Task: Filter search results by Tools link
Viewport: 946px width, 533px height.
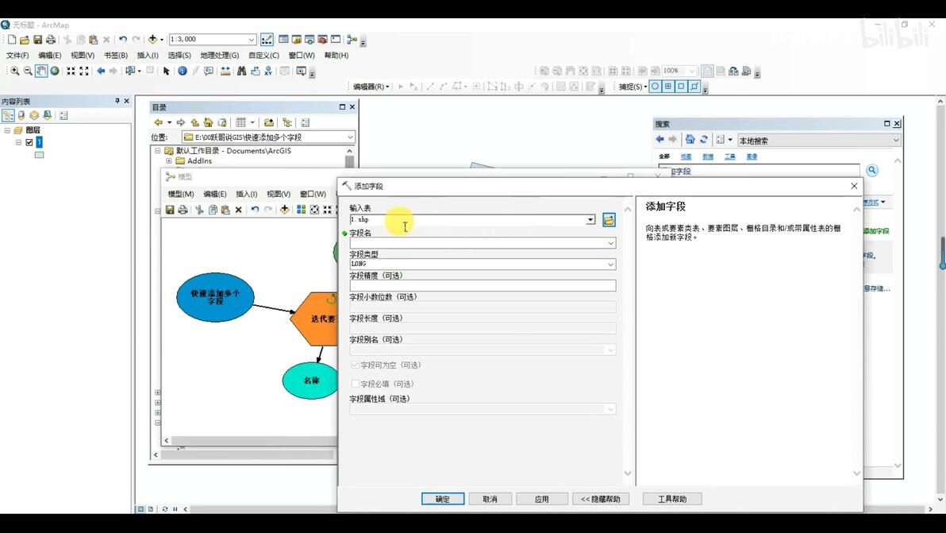Action: click(x=729, y=157)
